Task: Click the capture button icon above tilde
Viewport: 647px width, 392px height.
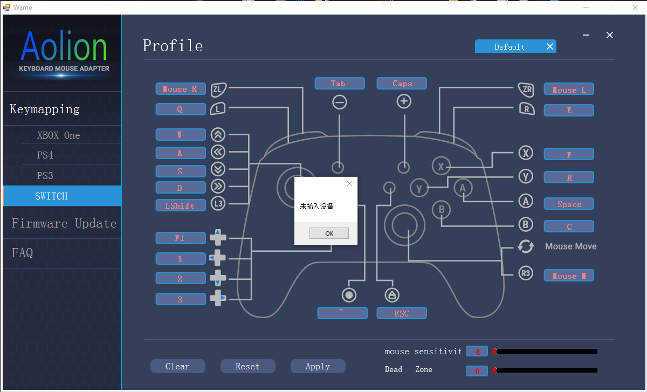Action: pos(349,295)
